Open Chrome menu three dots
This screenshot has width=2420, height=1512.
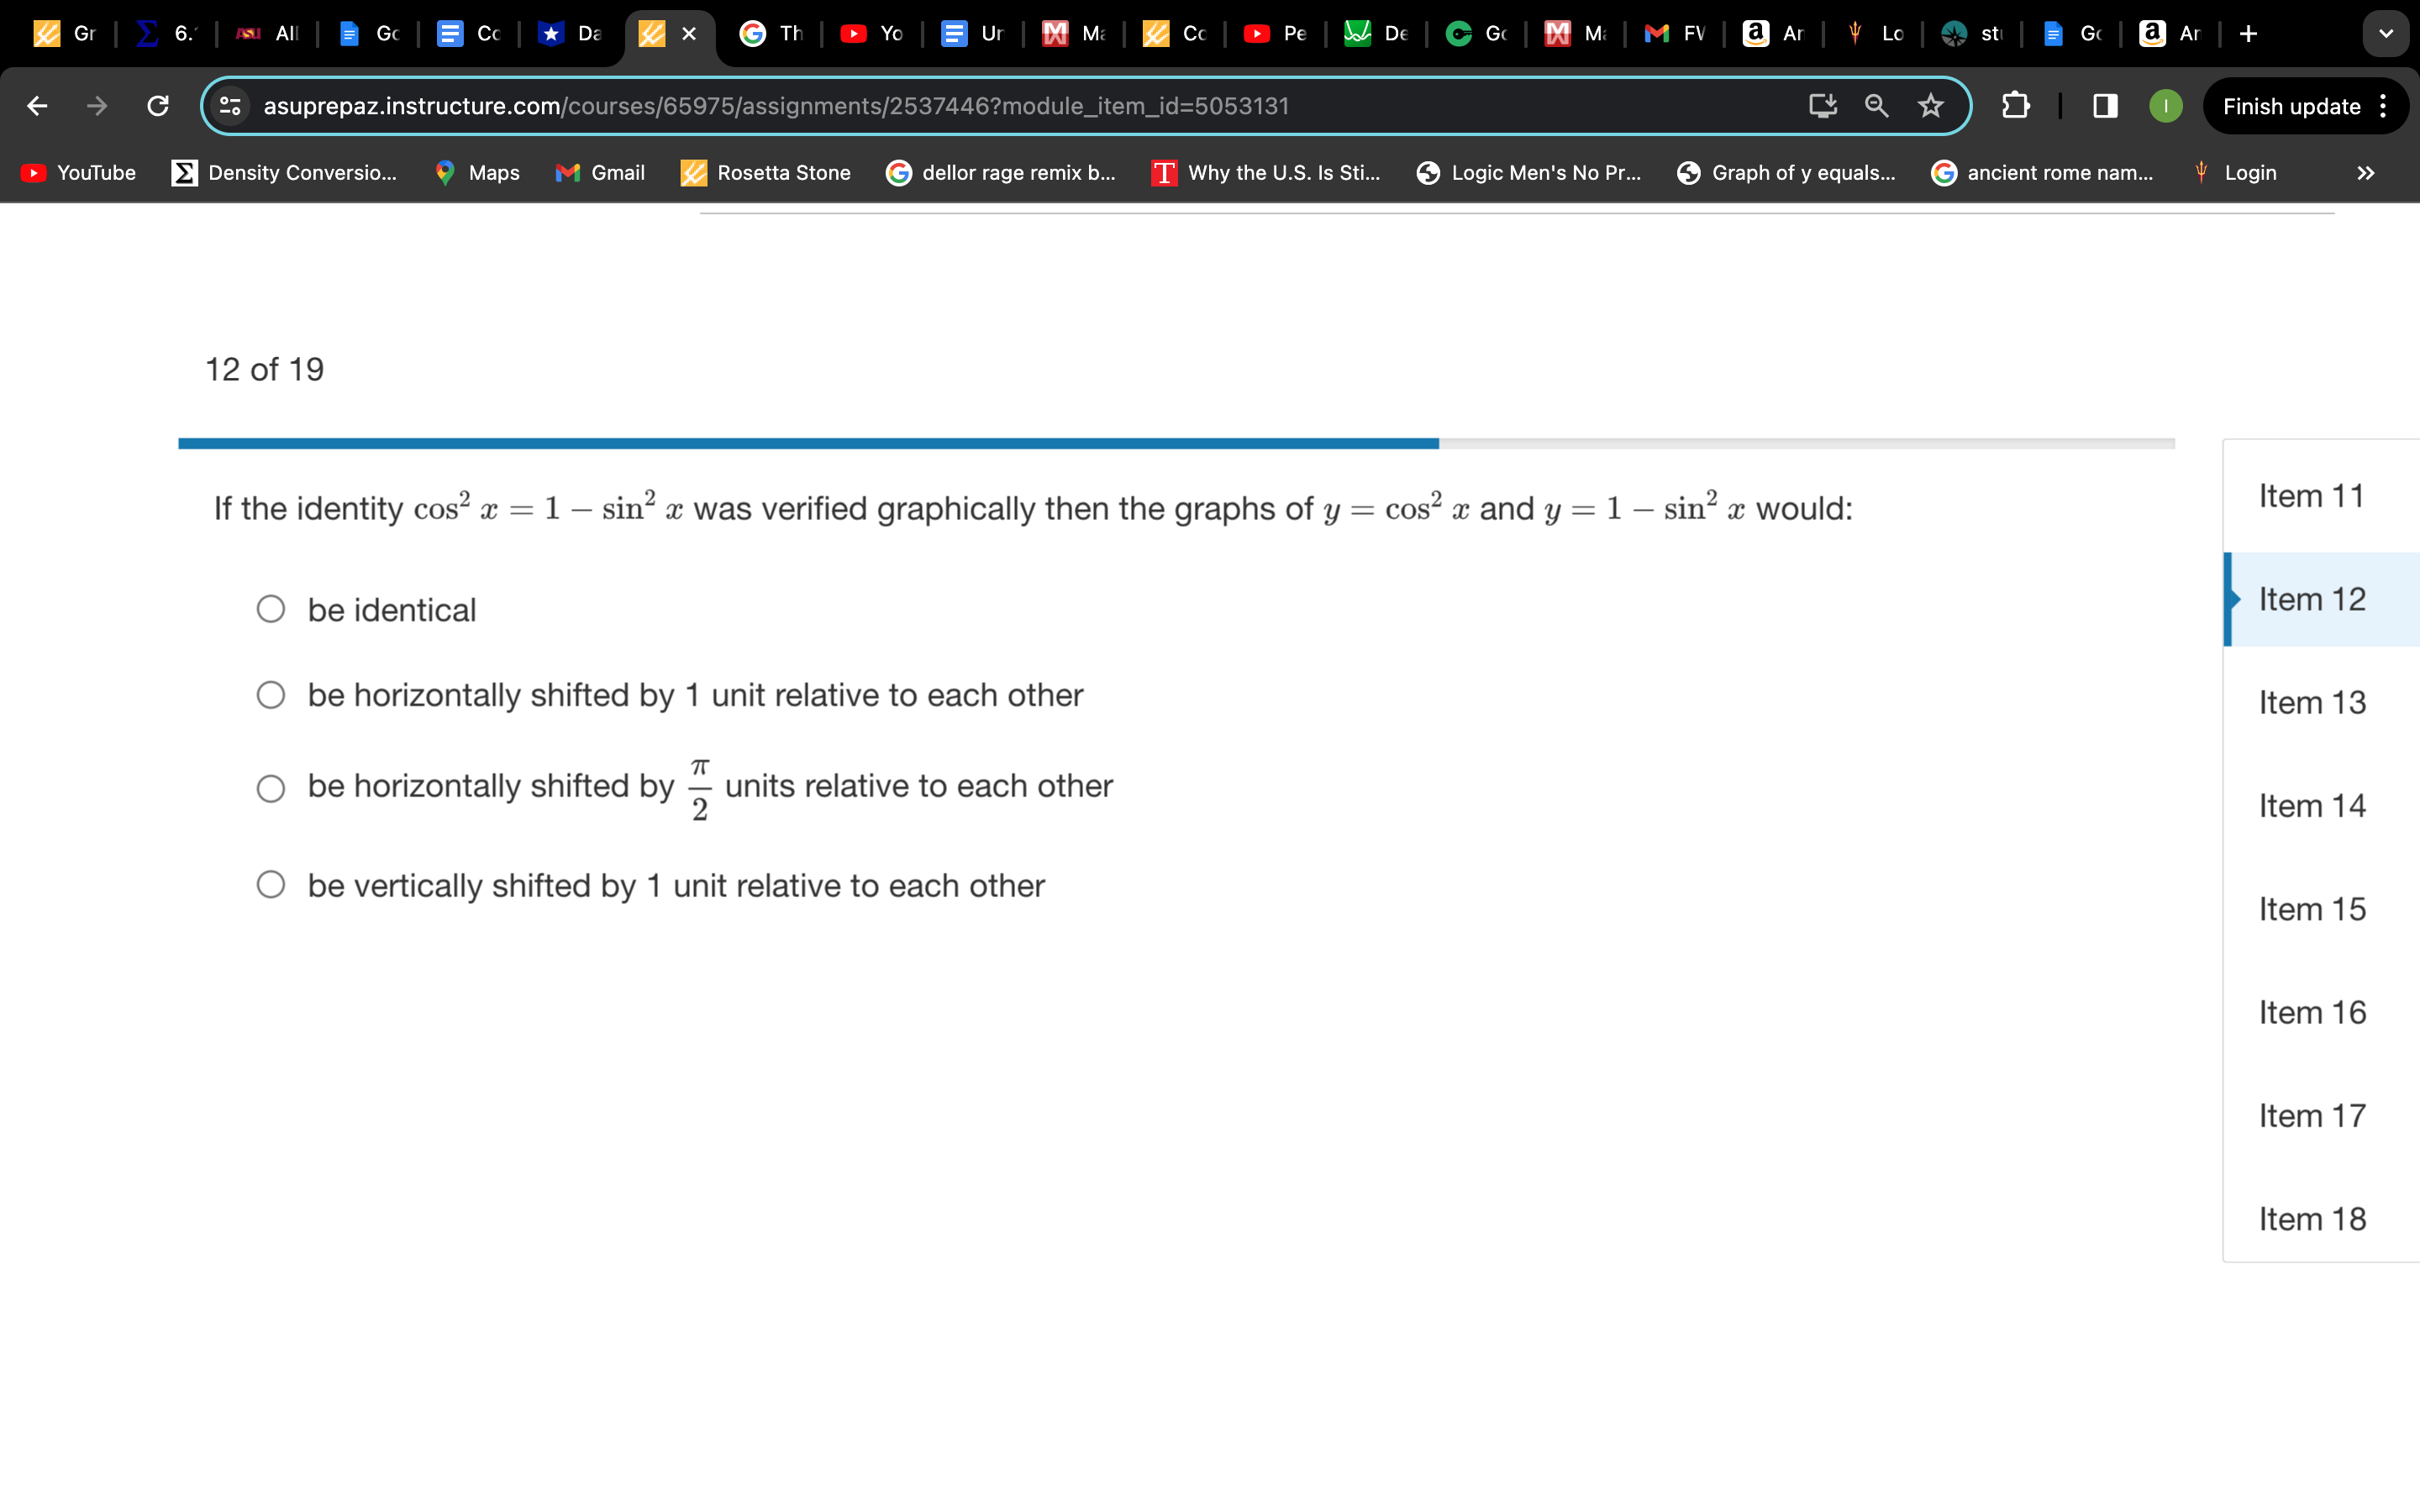click(2384, 106)
